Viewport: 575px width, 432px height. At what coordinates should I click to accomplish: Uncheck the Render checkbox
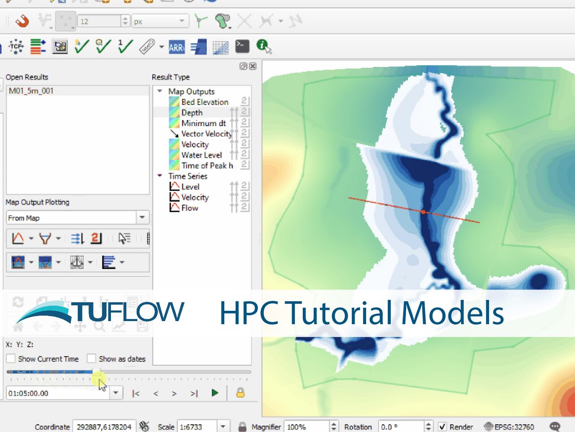click(x=442, y=427)
